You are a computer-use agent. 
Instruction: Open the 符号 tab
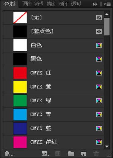[39, 4]
